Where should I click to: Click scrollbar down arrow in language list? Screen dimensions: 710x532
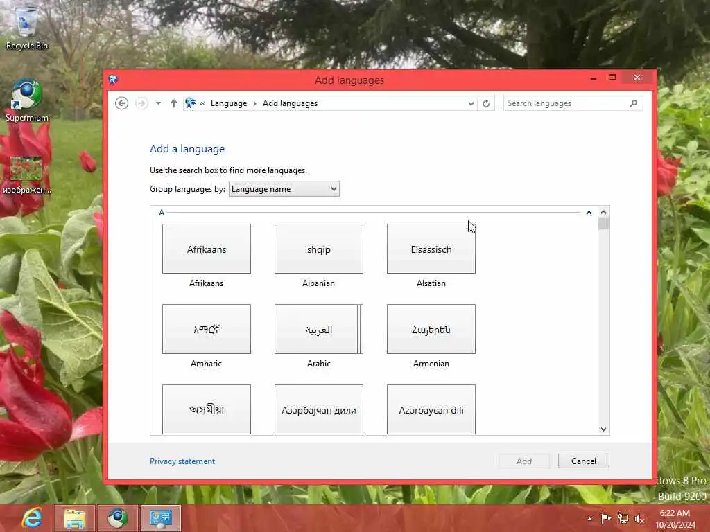coord(603,429)
